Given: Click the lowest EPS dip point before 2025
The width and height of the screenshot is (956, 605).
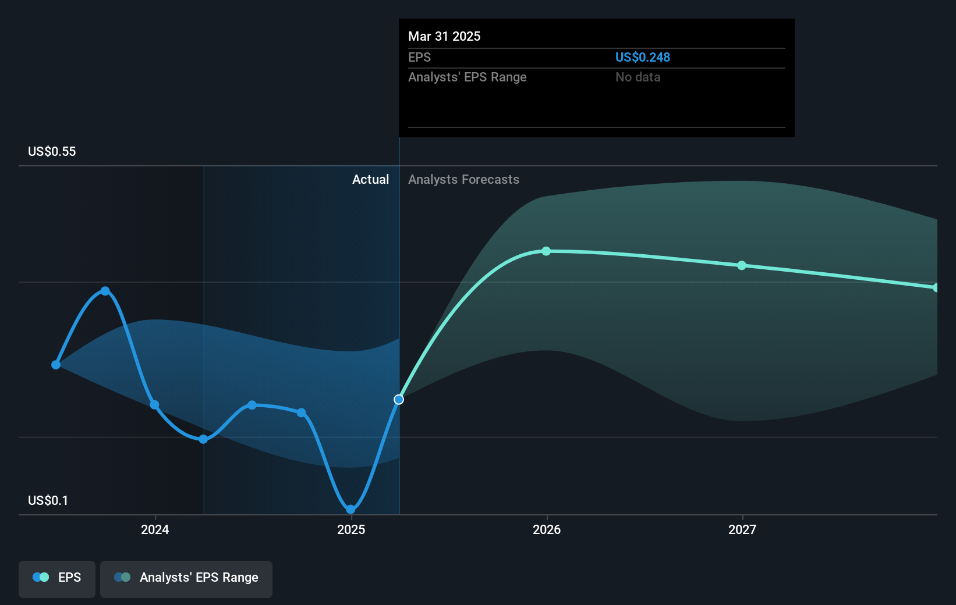Looking at the screenshot, I should click(350, 508).
